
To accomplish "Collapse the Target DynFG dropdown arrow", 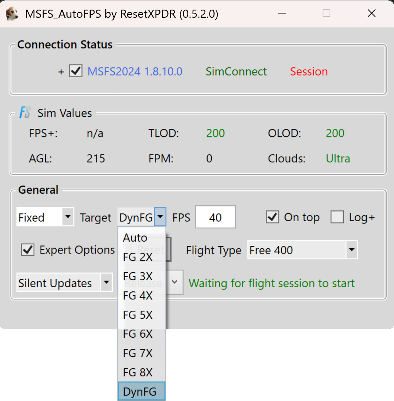I will click(160, 217).
